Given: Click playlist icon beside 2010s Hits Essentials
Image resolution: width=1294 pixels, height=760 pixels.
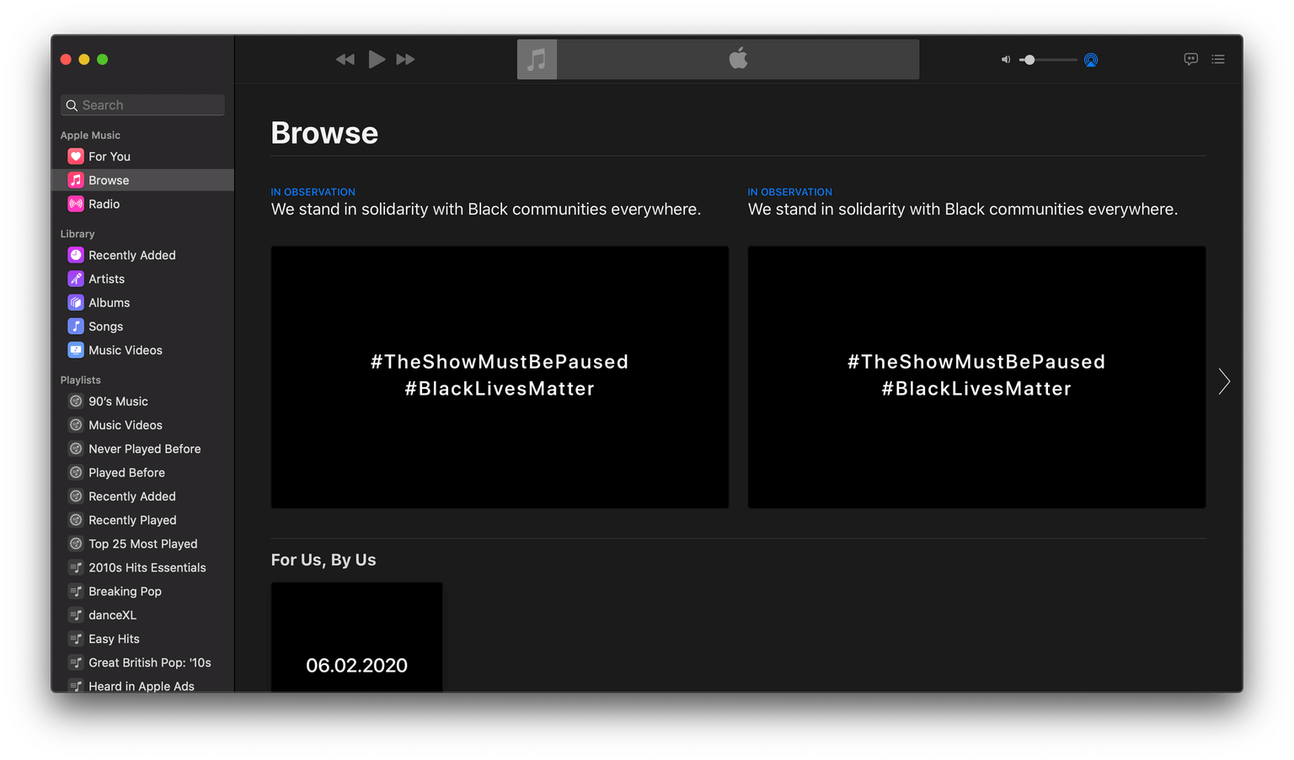Looking at the screenshot, I should tap(76, 567).
